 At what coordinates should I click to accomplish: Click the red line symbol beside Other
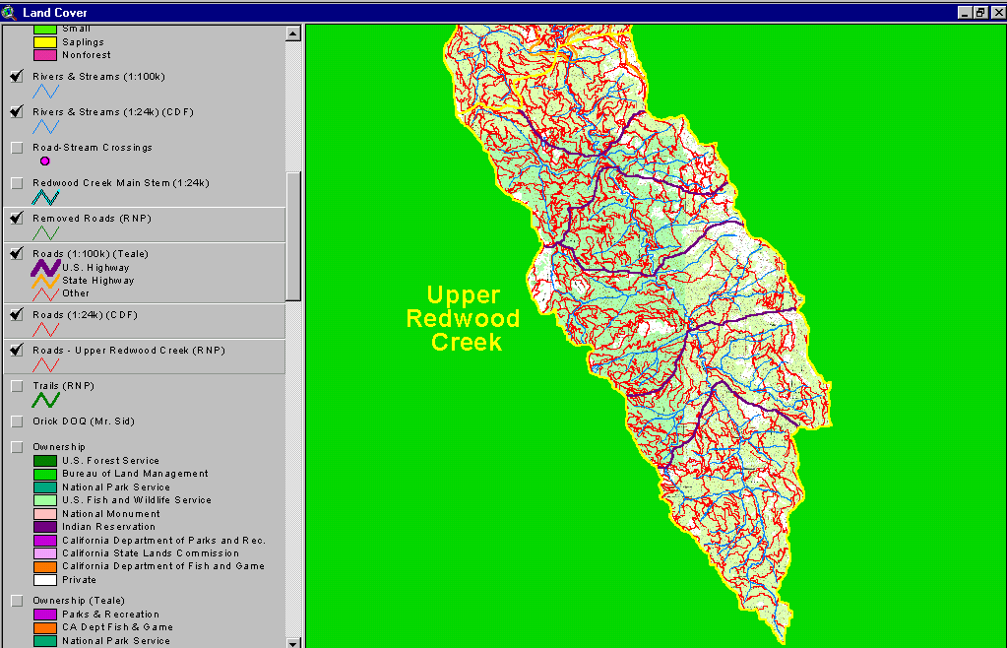point(45,294)
